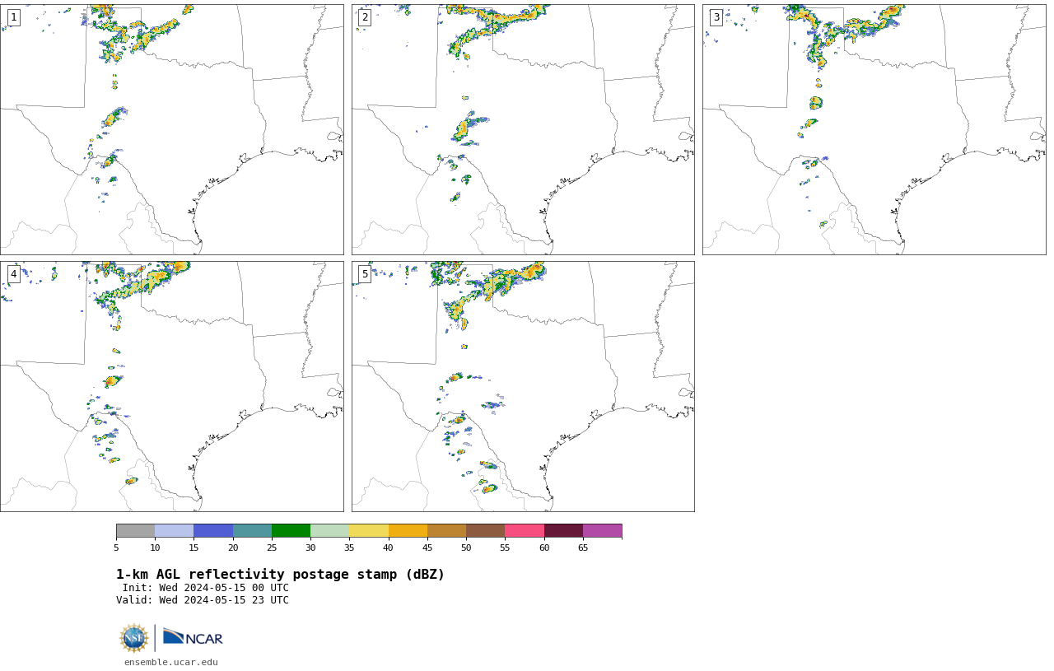Click colorbar tick label 45
Image resolution: width=1054 pixels, height=671 pixels.
coord(427,548)
